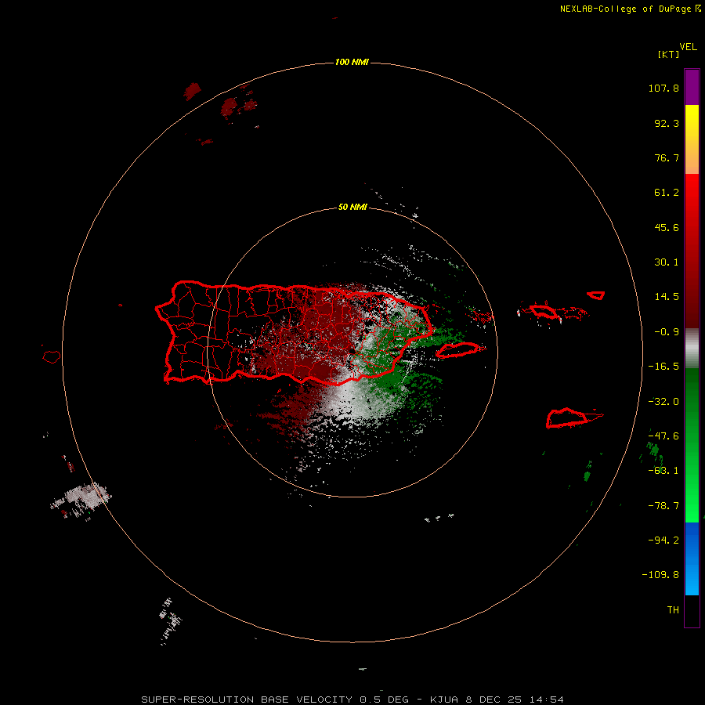This screenshot has width=705, height=705.
Task: Click the St. Croix island outline in the southeast
Action: pos(567,418)
